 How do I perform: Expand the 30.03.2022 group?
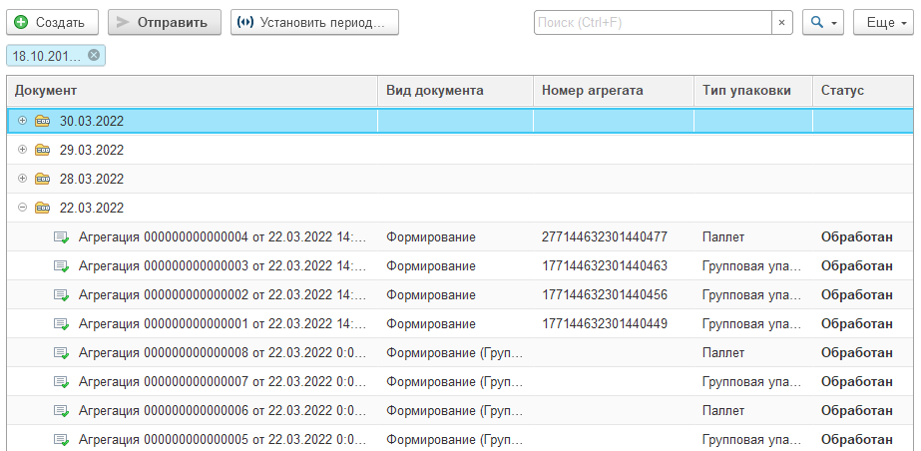coord(23,121)
